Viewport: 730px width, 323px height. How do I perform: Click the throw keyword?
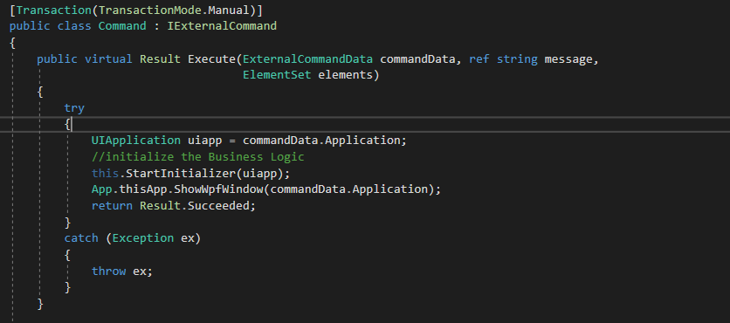(108, 271)
